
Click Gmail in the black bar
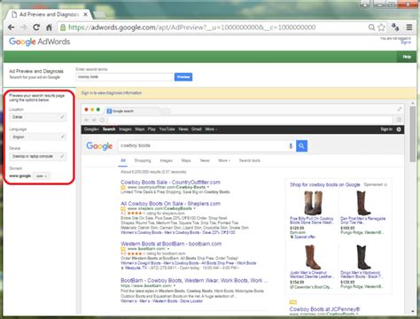point(197,129)
